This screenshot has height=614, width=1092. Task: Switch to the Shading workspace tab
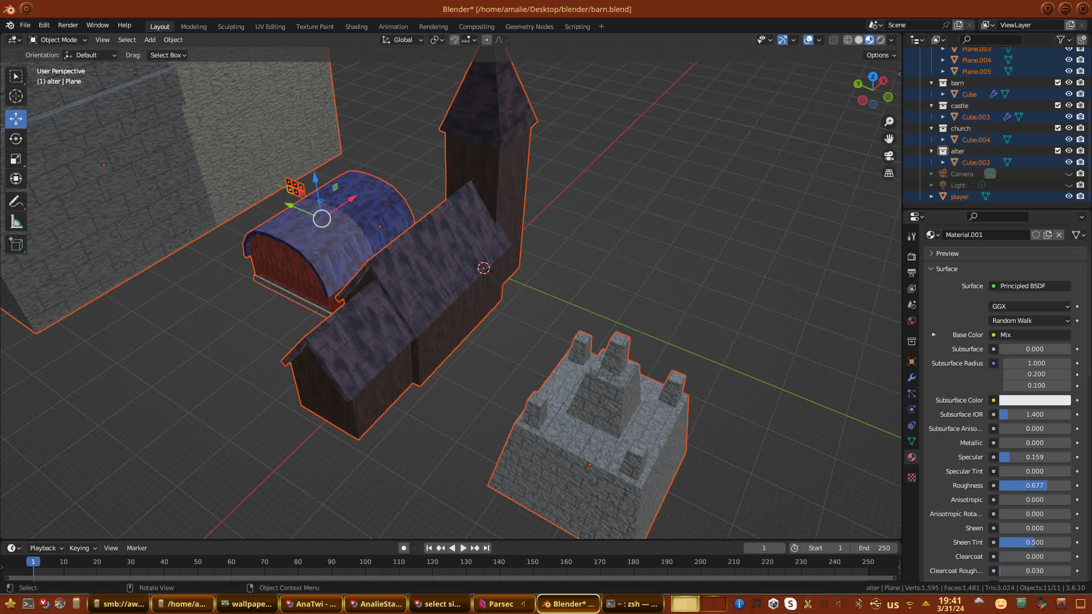[356, 27]
